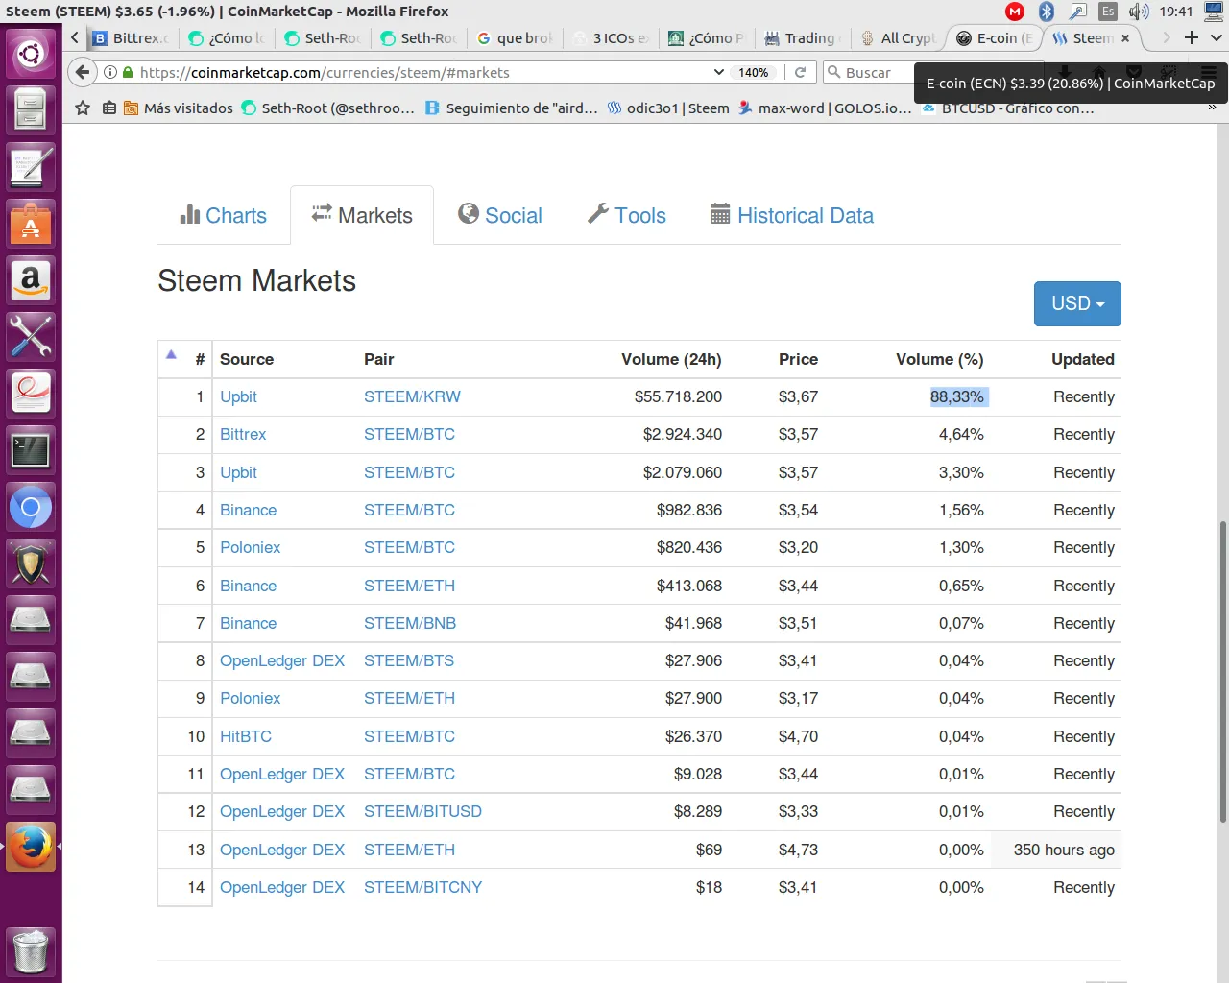
Task: Click the '350 hours ago' updated cell
Action: pyautogui.click(x=1064, y=850)
